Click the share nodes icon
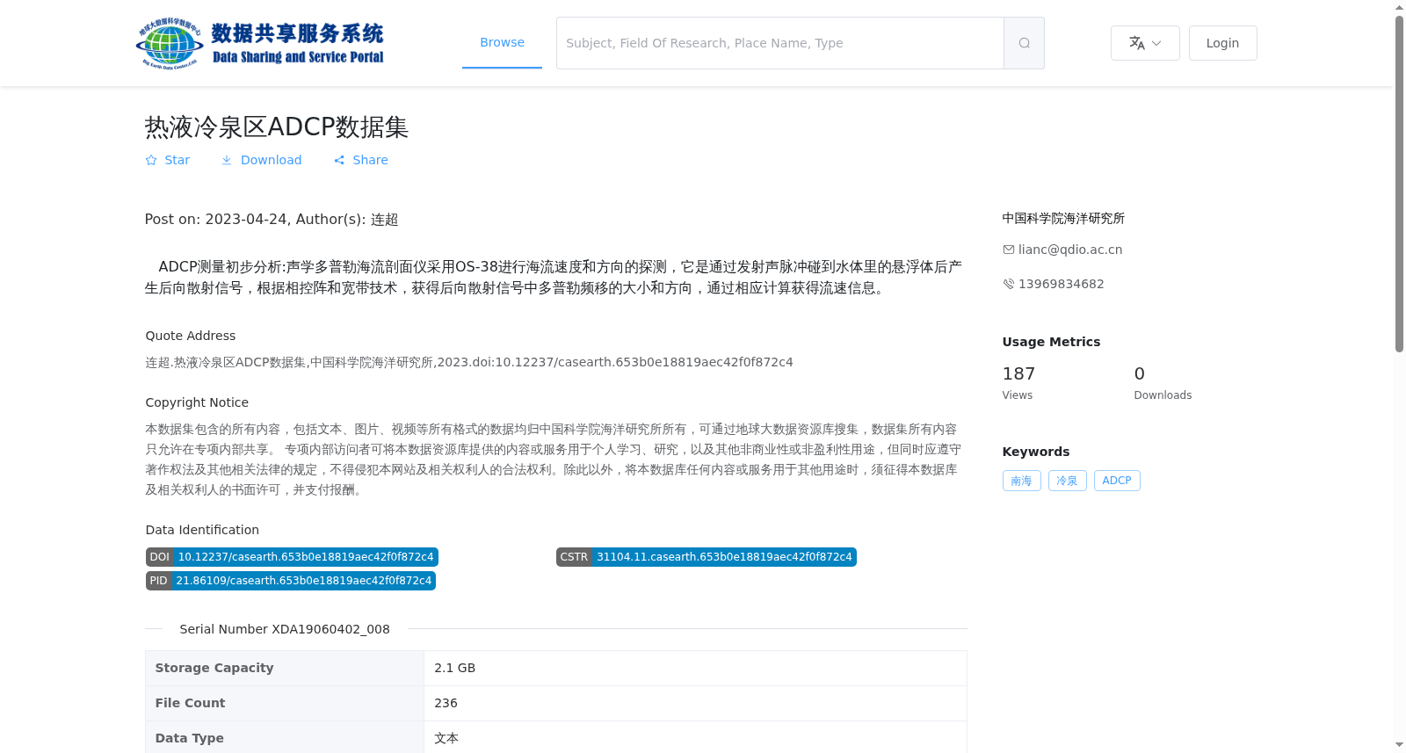 [x=339, y=160]
